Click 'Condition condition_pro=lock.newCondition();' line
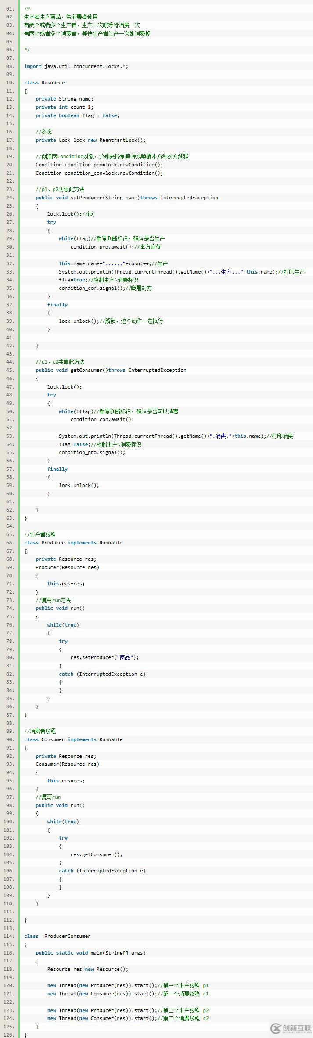Image resolution: width=313 pixels, height=1038 pixels. tap(99, 165)
